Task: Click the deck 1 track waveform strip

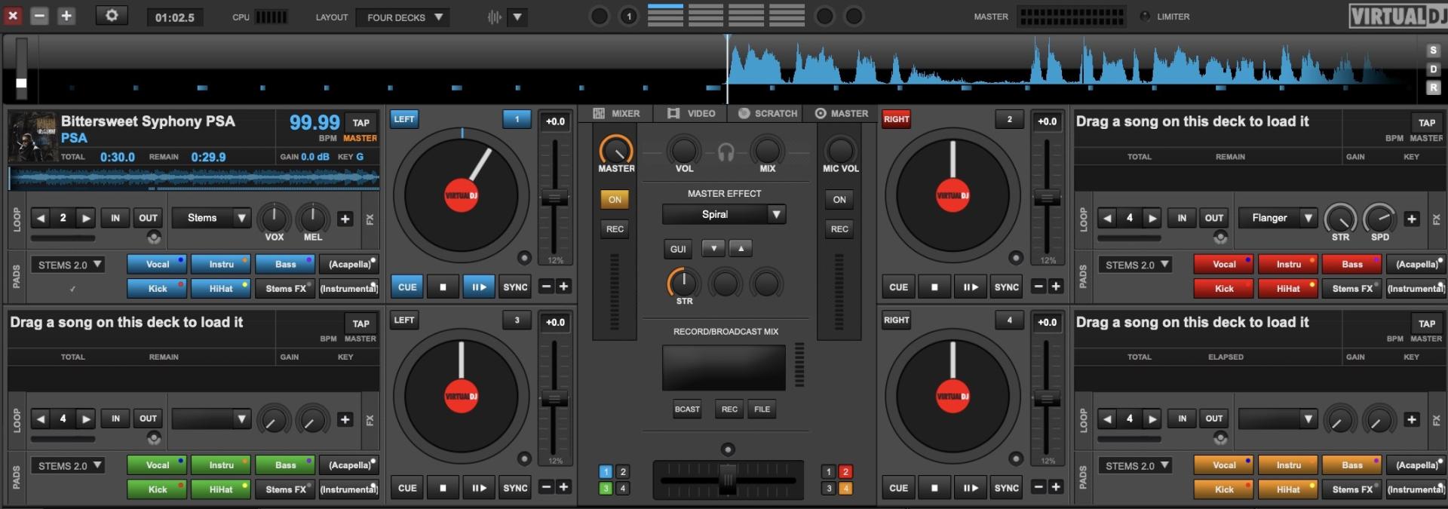Action: pyautogui.click(x=194, y=178)
